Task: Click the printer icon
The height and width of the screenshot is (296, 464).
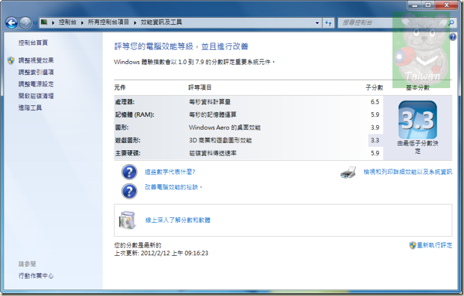Action: (x=348, y=172)
